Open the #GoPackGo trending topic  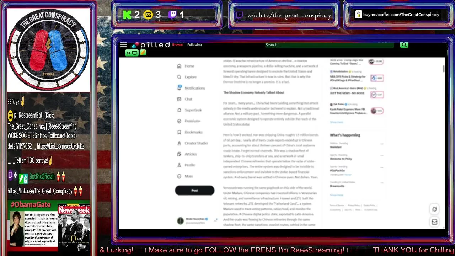click(337, 171)
